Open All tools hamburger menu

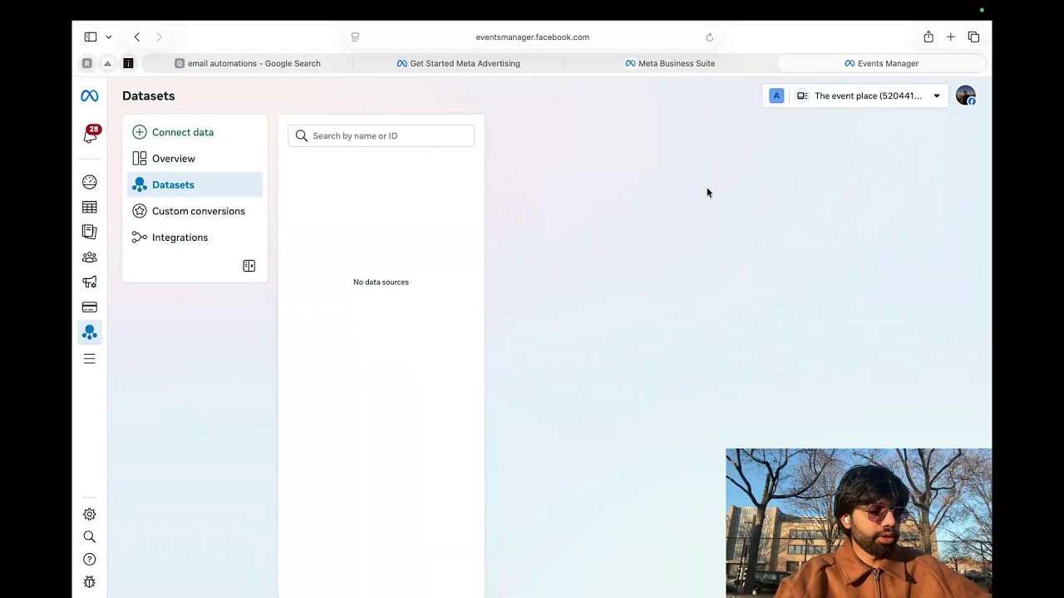90,359
